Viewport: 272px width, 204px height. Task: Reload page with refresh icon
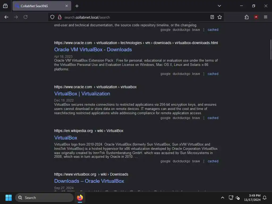click(25, 17)
